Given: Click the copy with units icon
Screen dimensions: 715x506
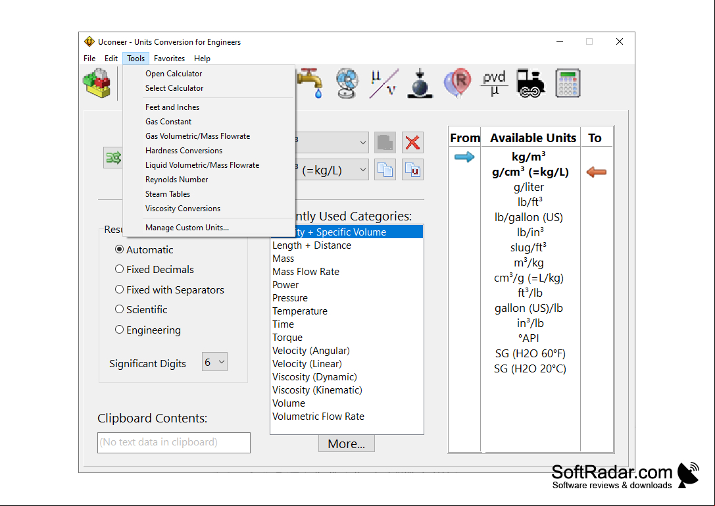Looking at the screenshot, I should (412, 170).
